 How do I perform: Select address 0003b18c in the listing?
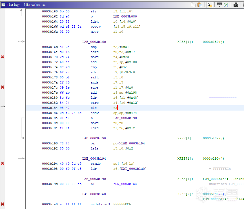point(50,123)
